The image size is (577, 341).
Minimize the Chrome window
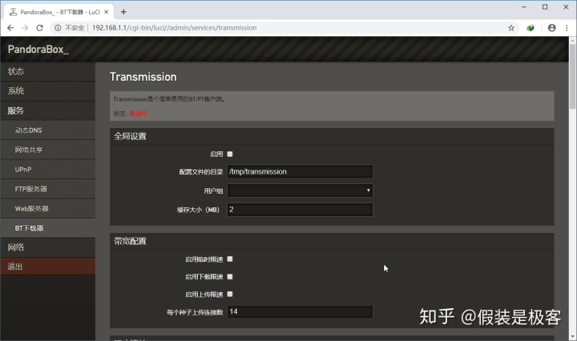coord(524,7)
